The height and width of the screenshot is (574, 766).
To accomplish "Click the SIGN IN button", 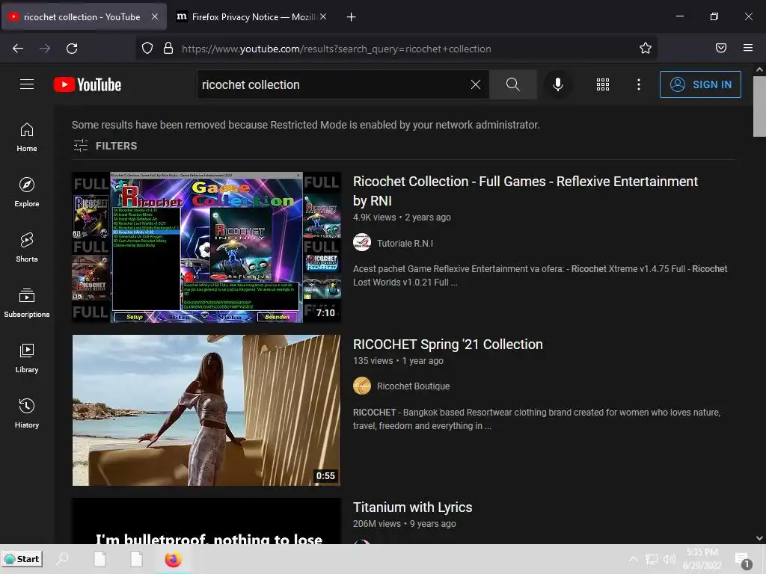I will pos(700,84).
